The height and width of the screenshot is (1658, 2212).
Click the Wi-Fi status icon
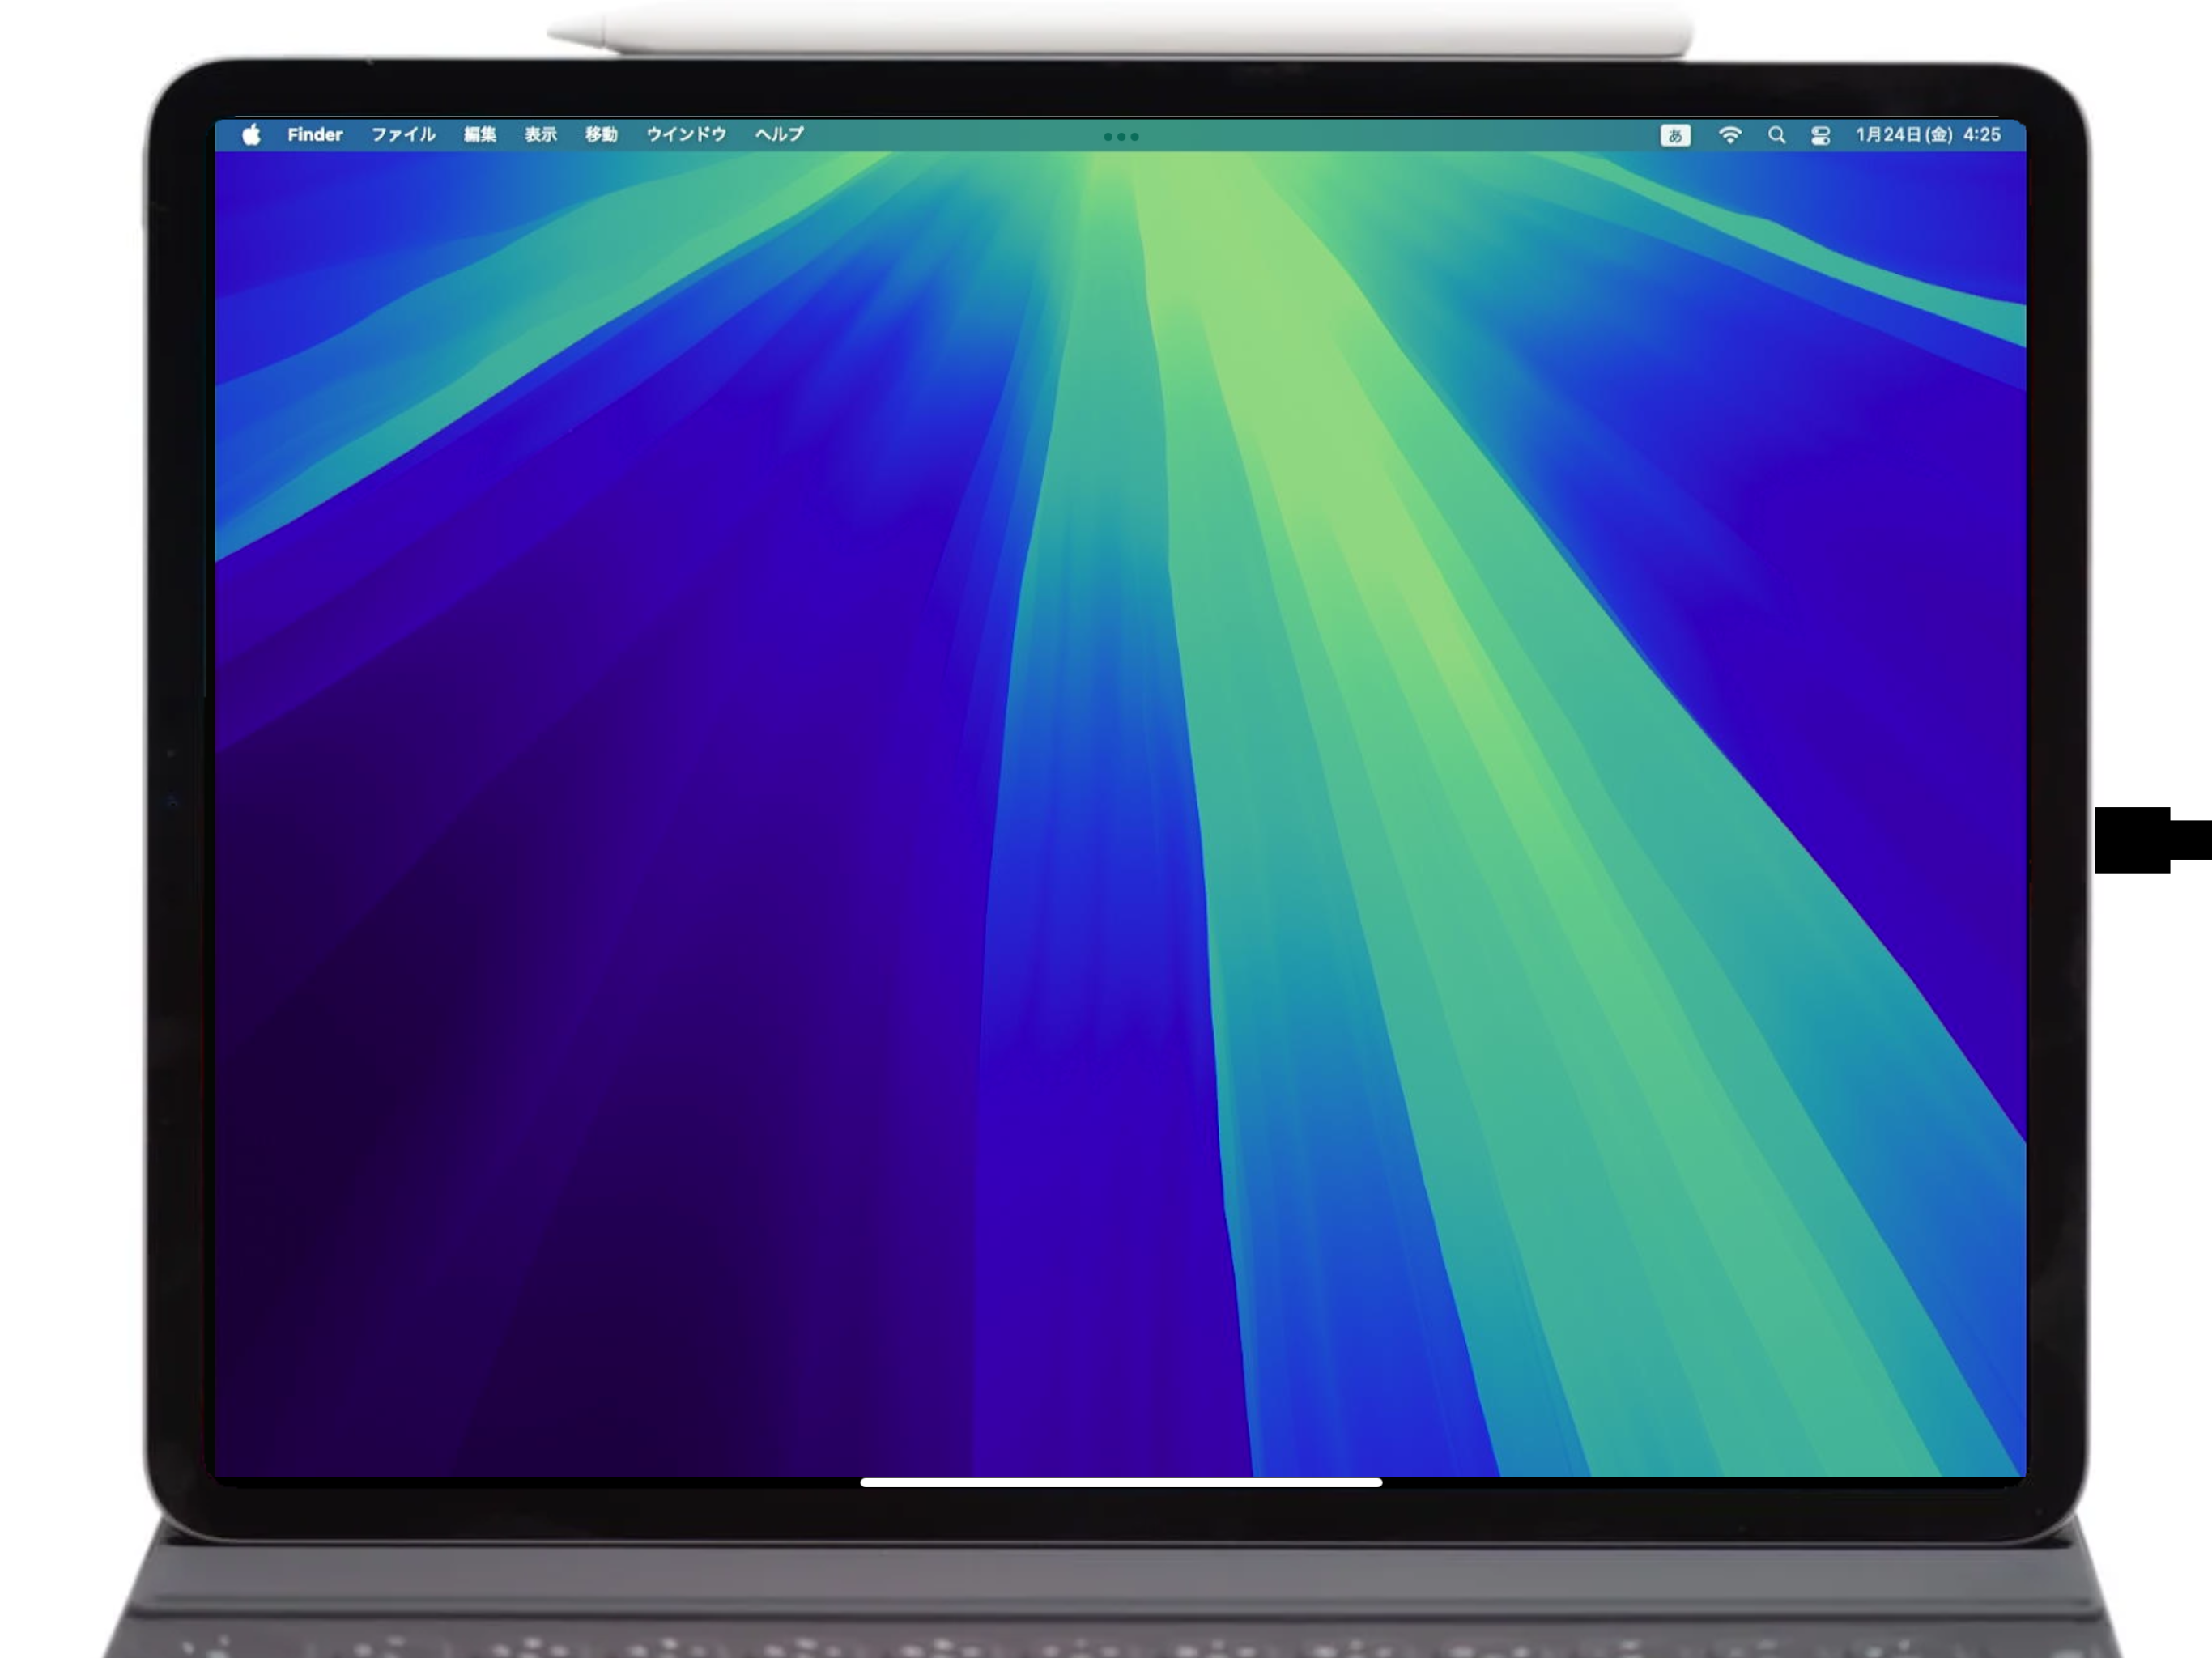click(x=1730, y=135)
